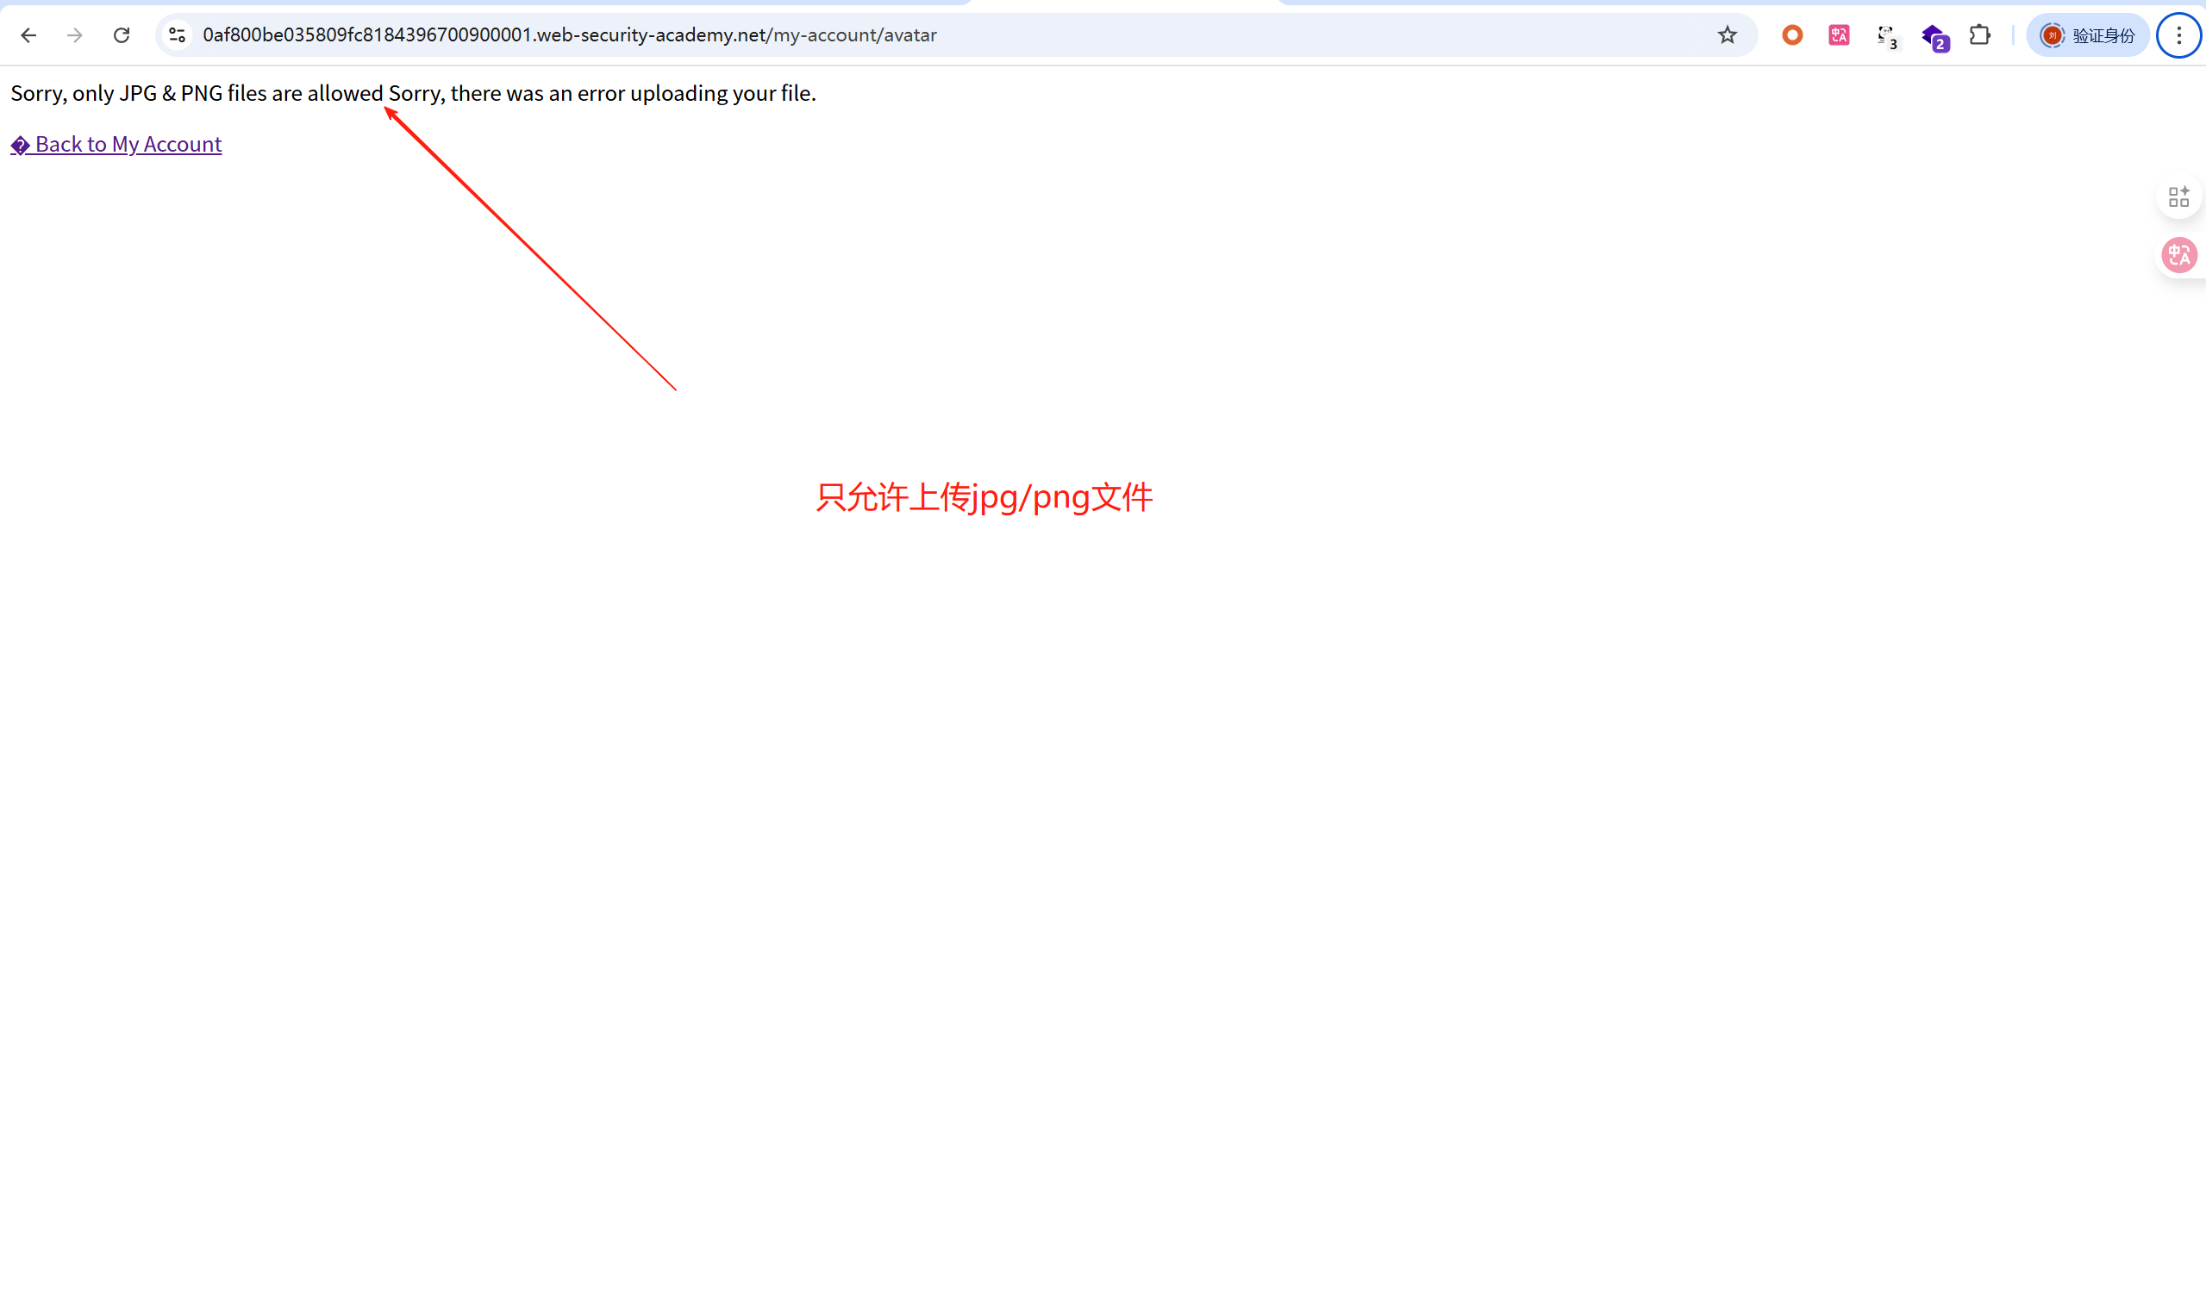Click the floating pink translate bubble

click(x=2178, y=256)
